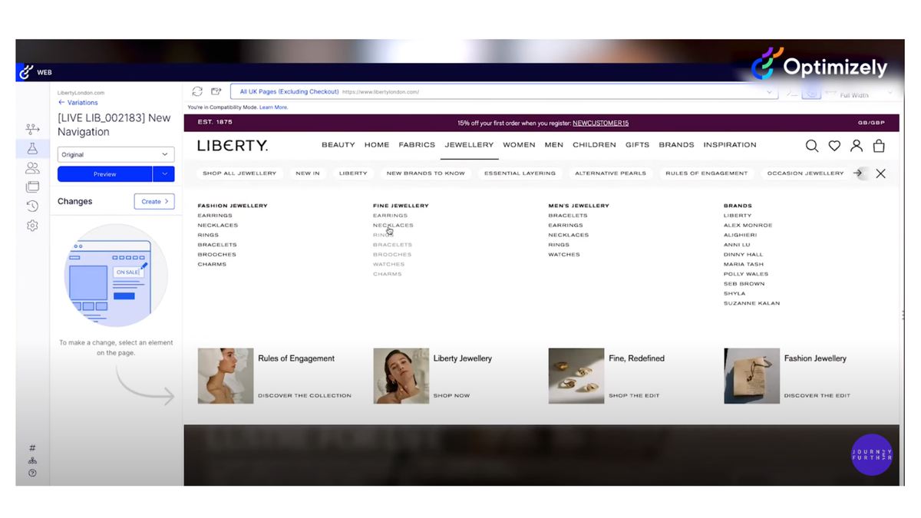Open the All UK Pages URL dropdown
Viewport: 921px width, 518px height.
pyautogui.click(x=504, y=91)
